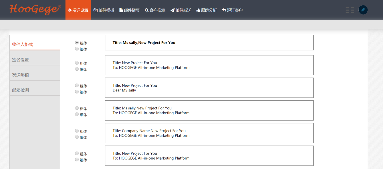Open 客户搜索 customer search
Image resolution: width=383 pixels, height=169 pixels.
click(155, 10)
